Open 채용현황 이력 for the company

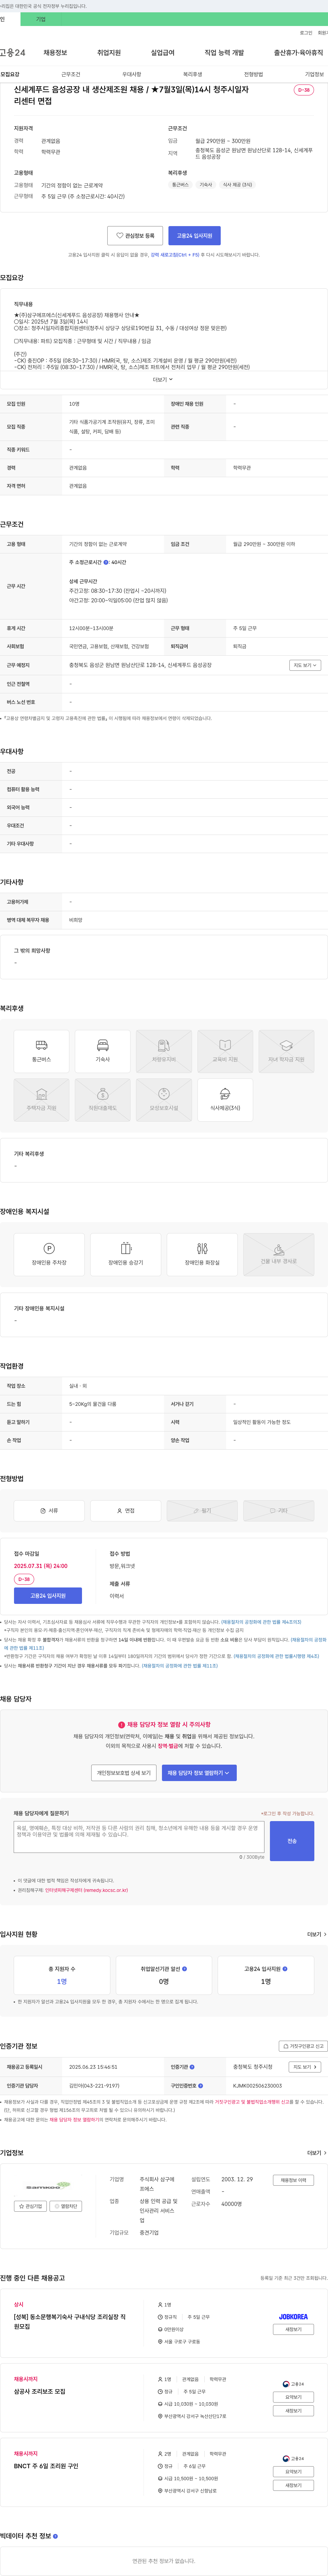pos(293,2180)
